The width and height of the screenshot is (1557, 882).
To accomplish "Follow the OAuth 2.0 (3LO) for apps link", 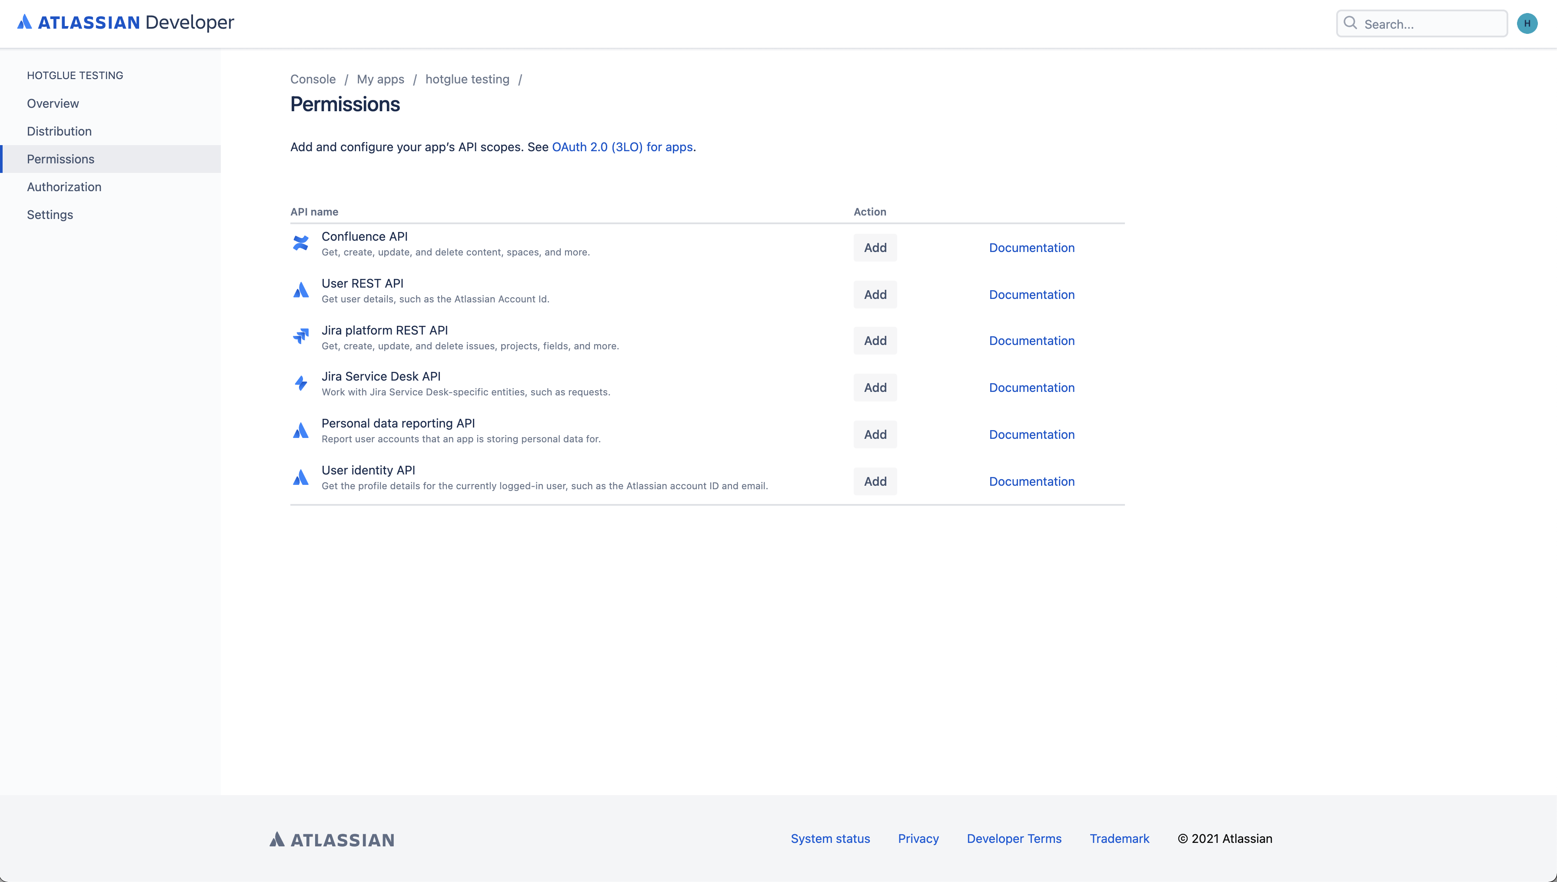I will click(622, 147).
